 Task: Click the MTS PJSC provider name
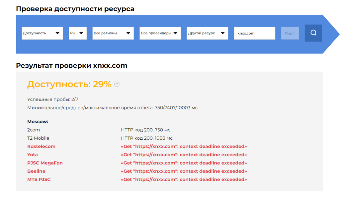pyautogui.click(x=39, y=179)
